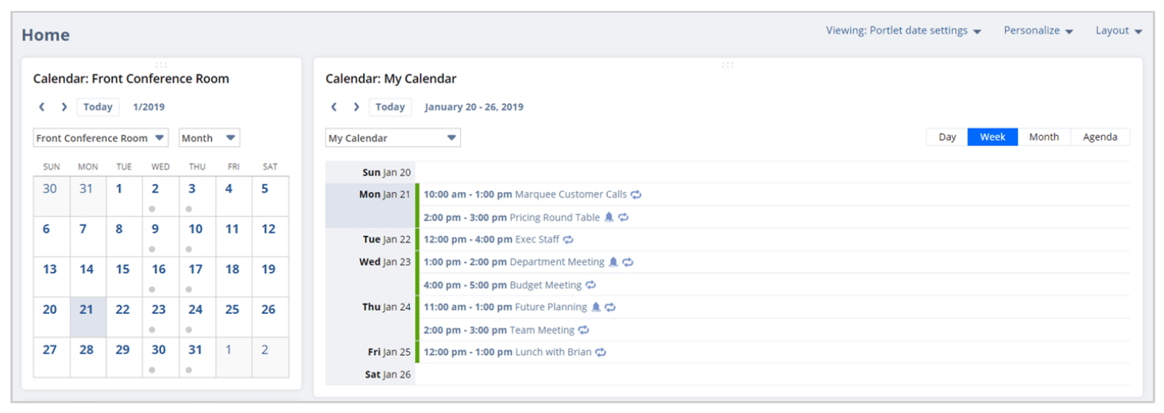The image size is (1164, 413).
Task: Open the Month view dropdown in left portlet
Action: [209, 138]
